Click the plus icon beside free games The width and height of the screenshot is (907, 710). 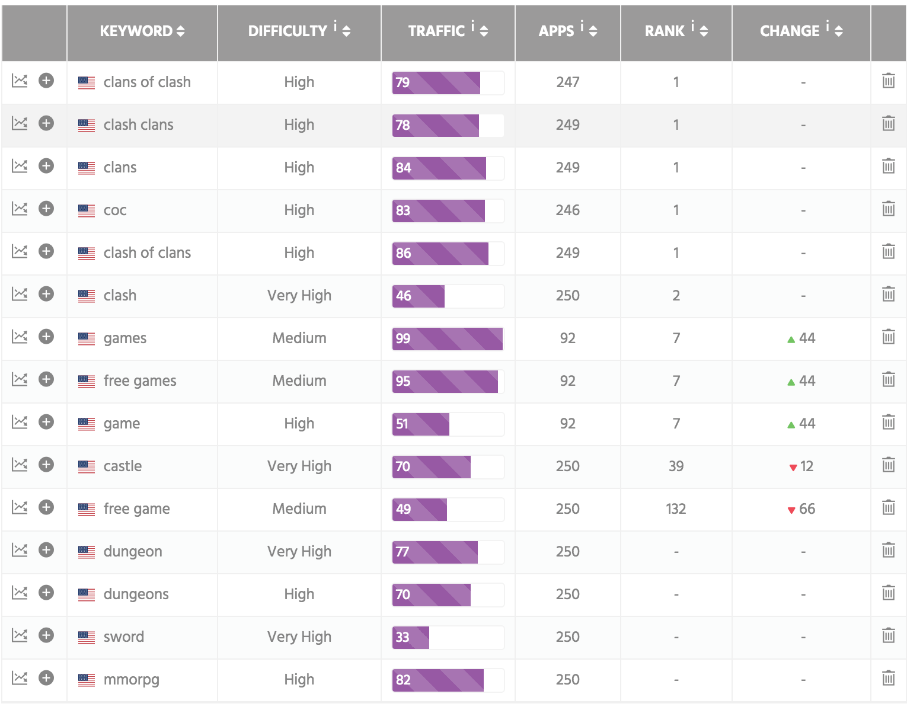pyautogui.click(x=46, y=379)
